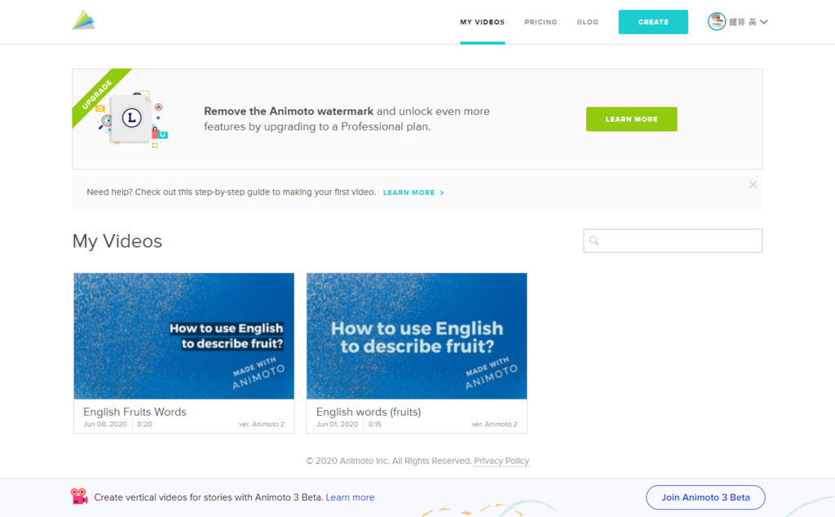835x517 pixels.
Task: Click the green Upgrade corner ribbon
Action: (97, 94)
